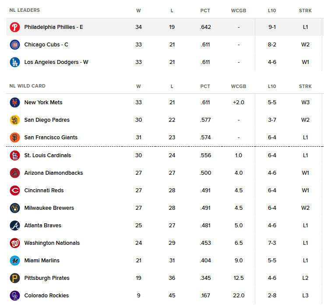Click the Pittsburgh Pirates logo icon
This screenshot has height=307, width=324.
15,278
